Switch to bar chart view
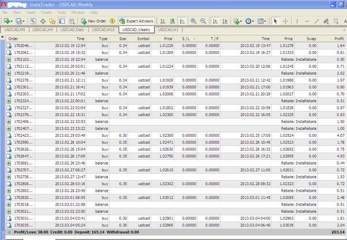This screenshot has width=347, height=240. click(163, 21)
